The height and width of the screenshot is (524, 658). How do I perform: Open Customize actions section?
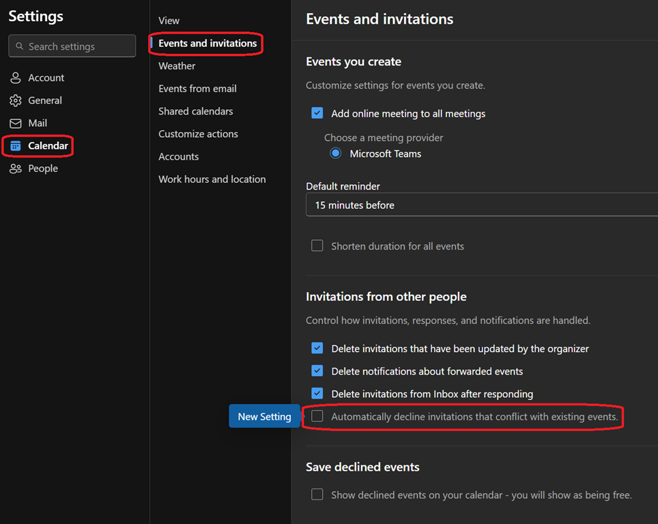coord(199,134)
